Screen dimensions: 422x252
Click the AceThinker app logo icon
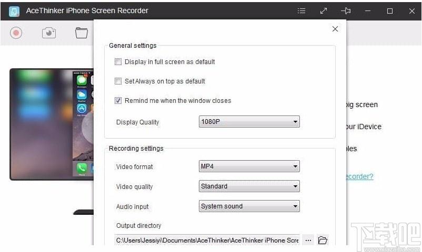[14, 11]
